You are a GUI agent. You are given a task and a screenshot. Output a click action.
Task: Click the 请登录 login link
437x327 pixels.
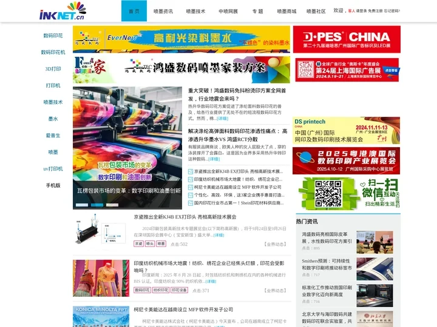[x=362, y=11]
